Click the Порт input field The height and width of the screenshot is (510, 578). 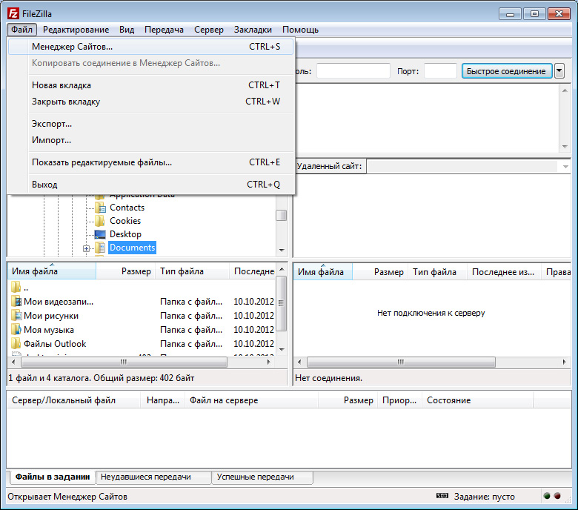pyautogui.click(x=440, y=71)
